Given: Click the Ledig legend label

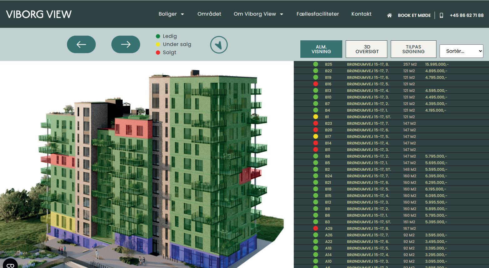Looking at the screenshot, I should click(x=170, y=36).
